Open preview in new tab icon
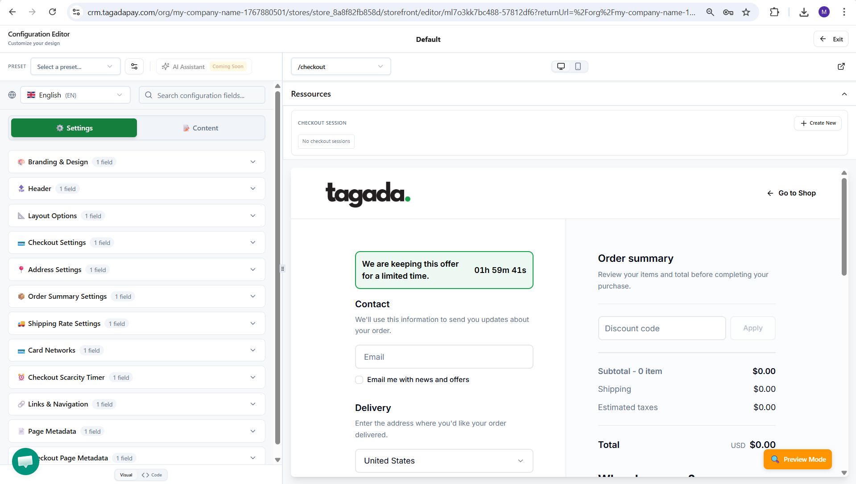This screenshot has height=484, width=856. click(841, 66)
